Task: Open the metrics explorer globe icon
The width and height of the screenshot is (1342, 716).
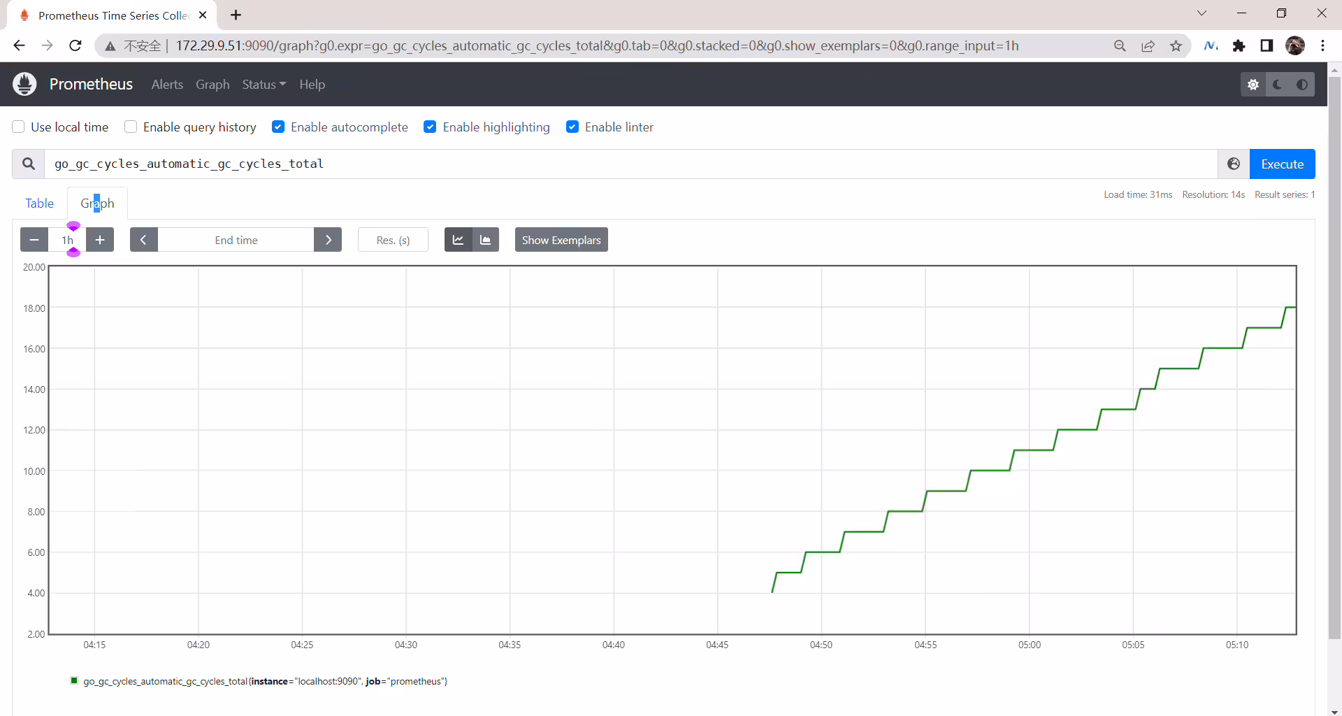Action: click(1234, 164)
